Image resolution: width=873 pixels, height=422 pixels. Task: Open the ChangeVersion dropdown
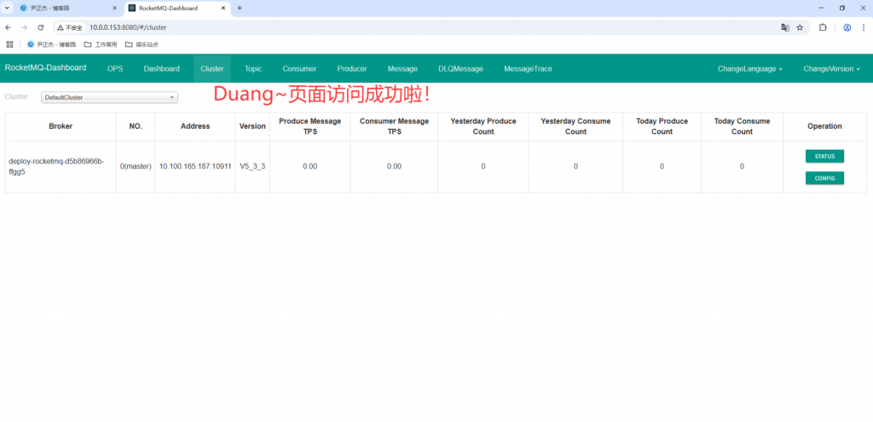tap(831, 68)
